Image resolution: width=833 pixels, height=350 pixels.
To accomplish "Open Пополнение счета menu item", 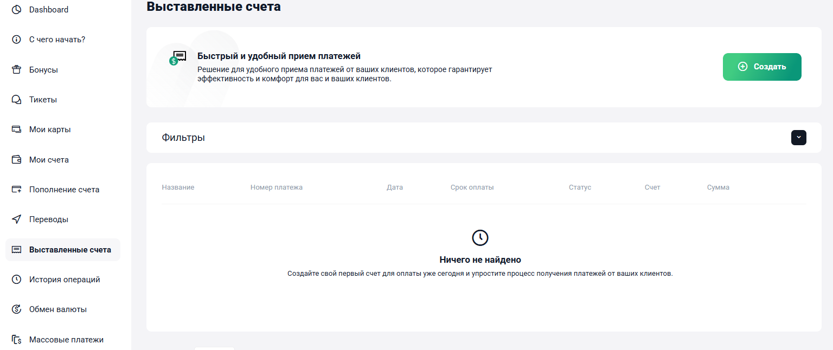I will tap(63, 190).
